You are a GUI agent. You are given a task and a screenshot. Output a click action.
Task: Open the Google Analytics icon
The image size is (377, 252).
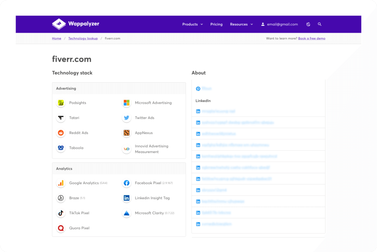[61, 183]
